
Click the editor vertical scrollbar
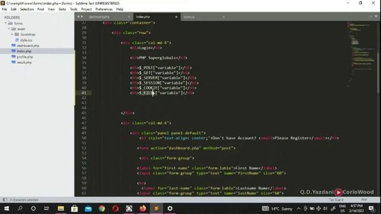click(x=378, y=73)
